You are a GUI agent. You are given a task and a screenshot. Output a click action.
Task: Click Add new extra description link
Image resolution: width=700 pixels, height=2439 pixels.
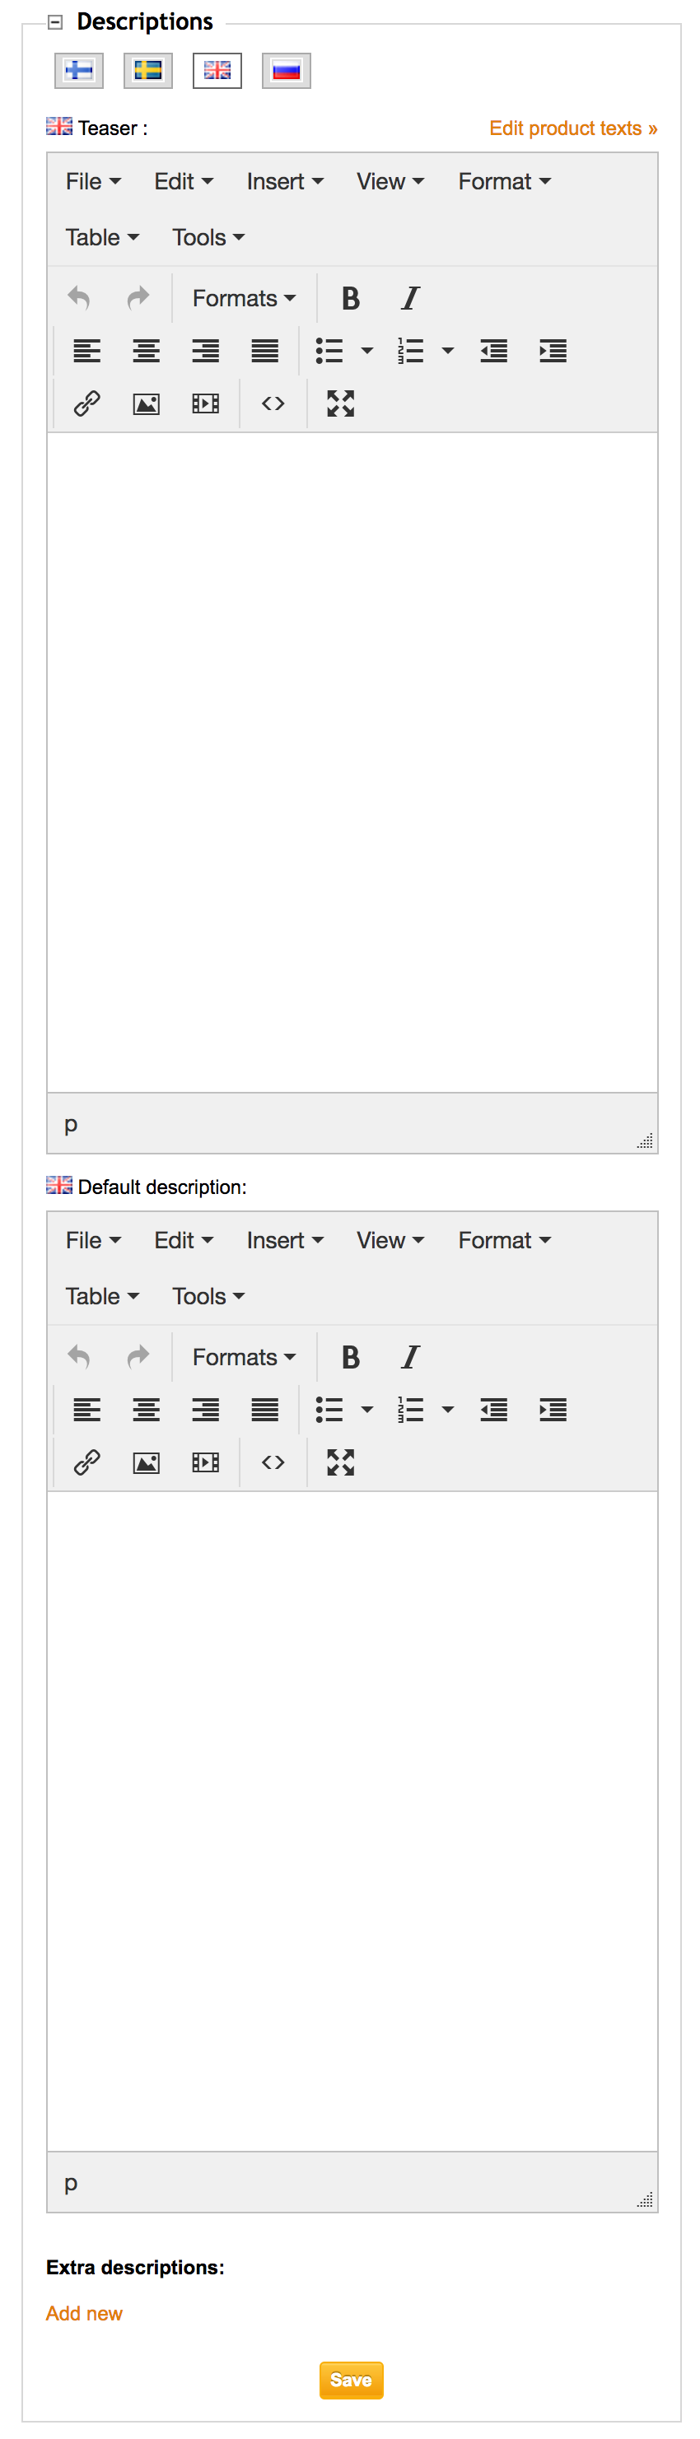(x=84, y=2313)
